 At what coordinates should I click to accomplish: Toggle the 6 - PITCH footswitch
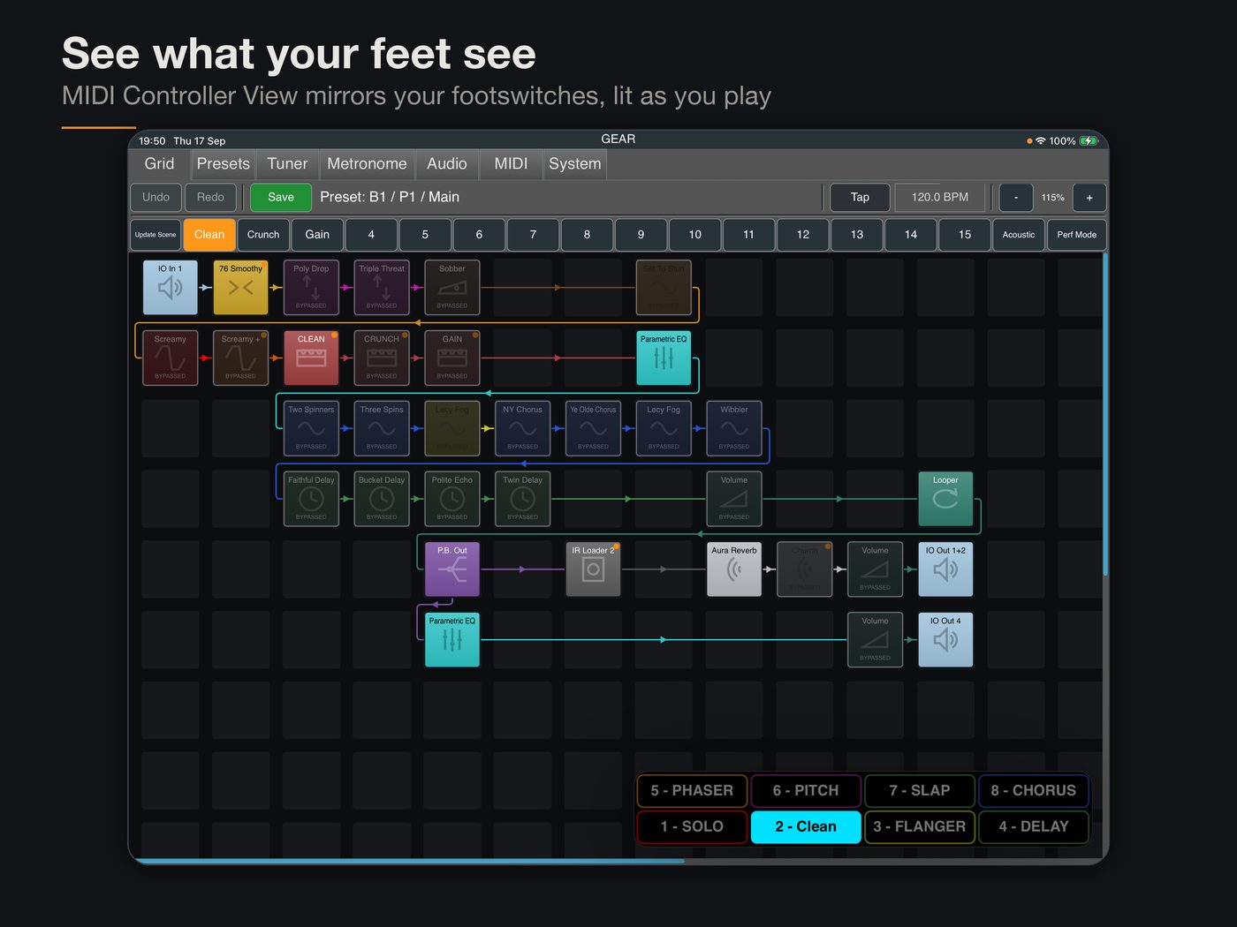click(806, 791)
